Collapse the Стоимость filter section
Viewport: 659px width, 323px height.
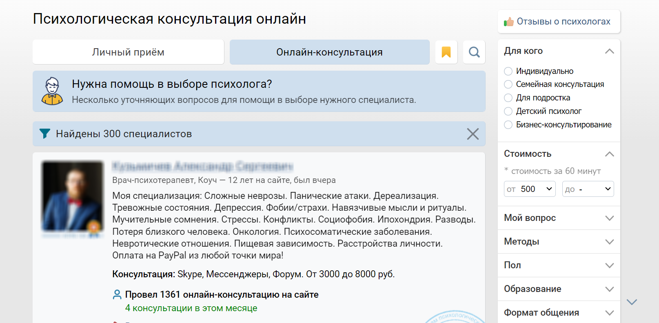tap(609, 154)
